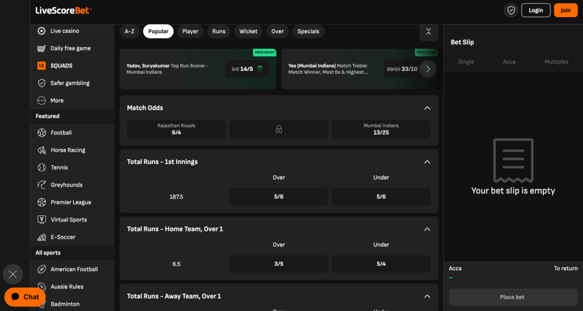583x311 pixels.
Task: Click the LiveScoreBet logo
Action: tap(64, 11)
